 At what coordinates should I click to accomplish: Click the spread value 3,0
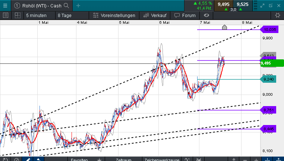tap(233, 10)
